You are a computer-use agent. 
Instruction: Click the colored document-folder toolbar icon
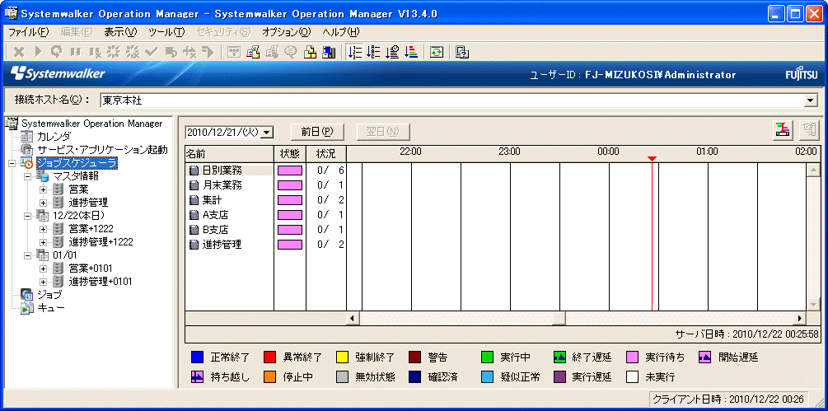(x=254, y=52)
